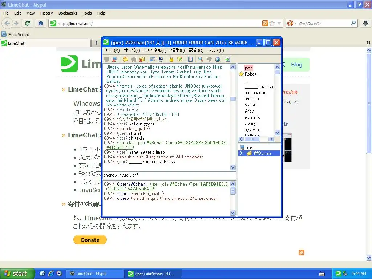Viewport: 372px width, 279px height.
Task: Open the チャンネル(C) menu
Action: pos(155,50)
